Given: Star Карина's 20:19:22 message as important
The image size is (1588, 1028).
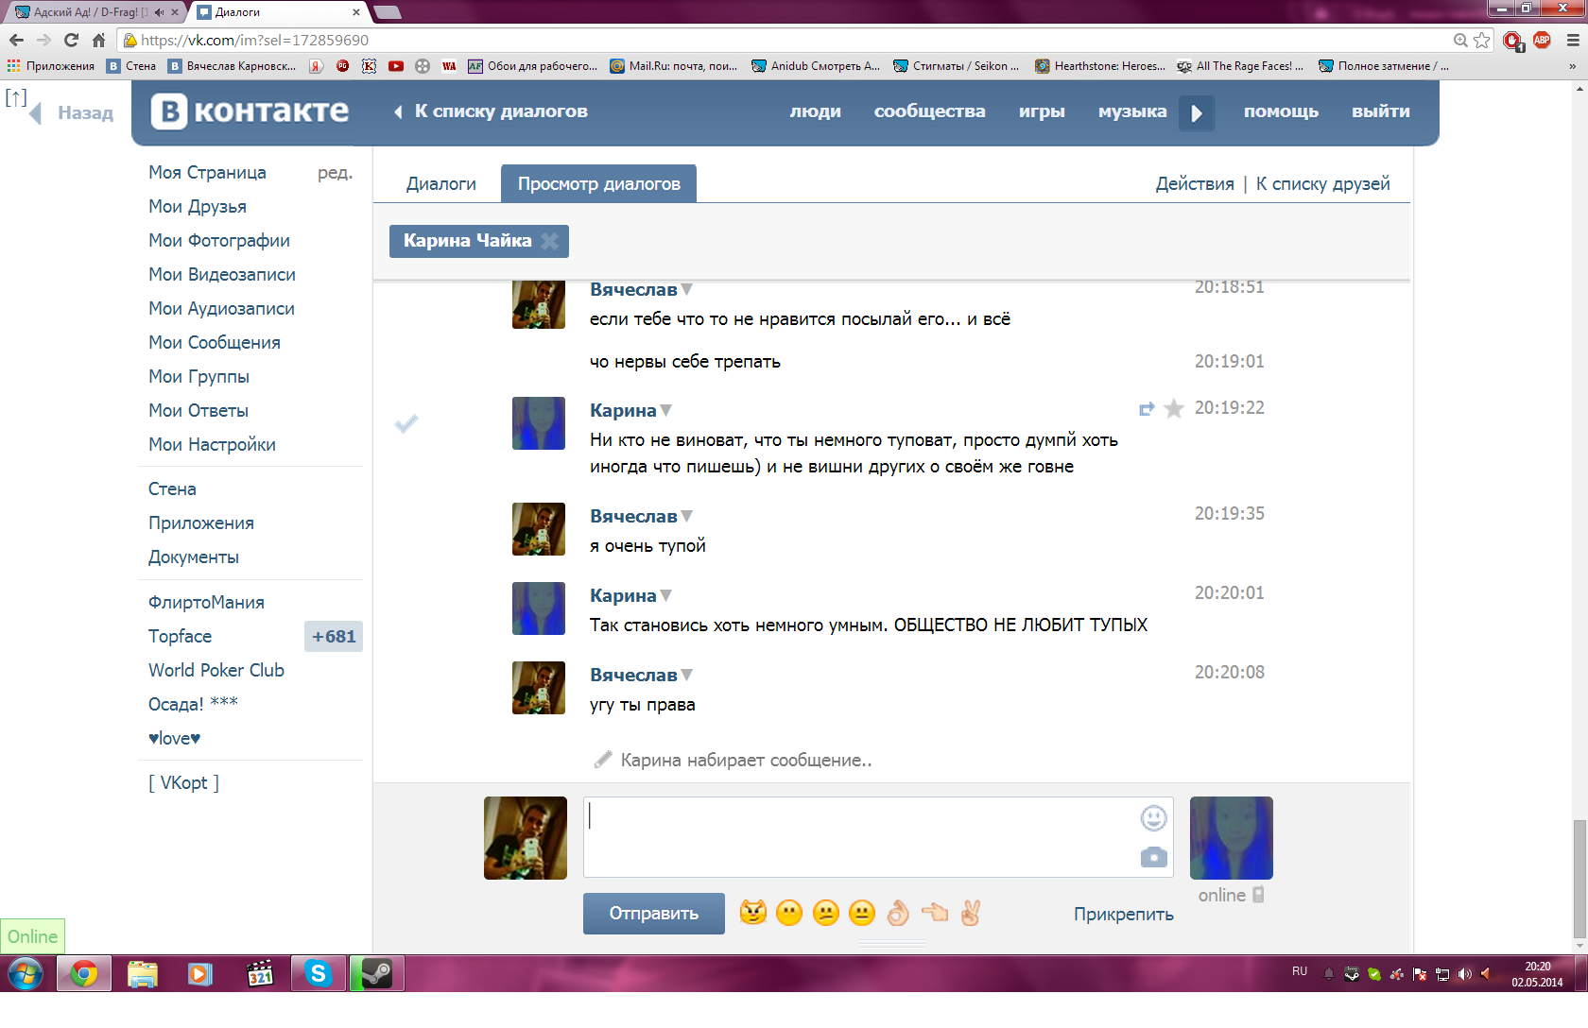Looking at the screenshot, I should (x=1174, y=408).
